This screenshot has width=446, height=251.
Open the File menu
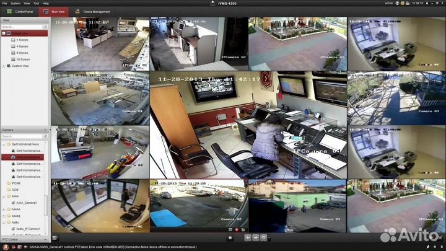(x=4, y=3)
